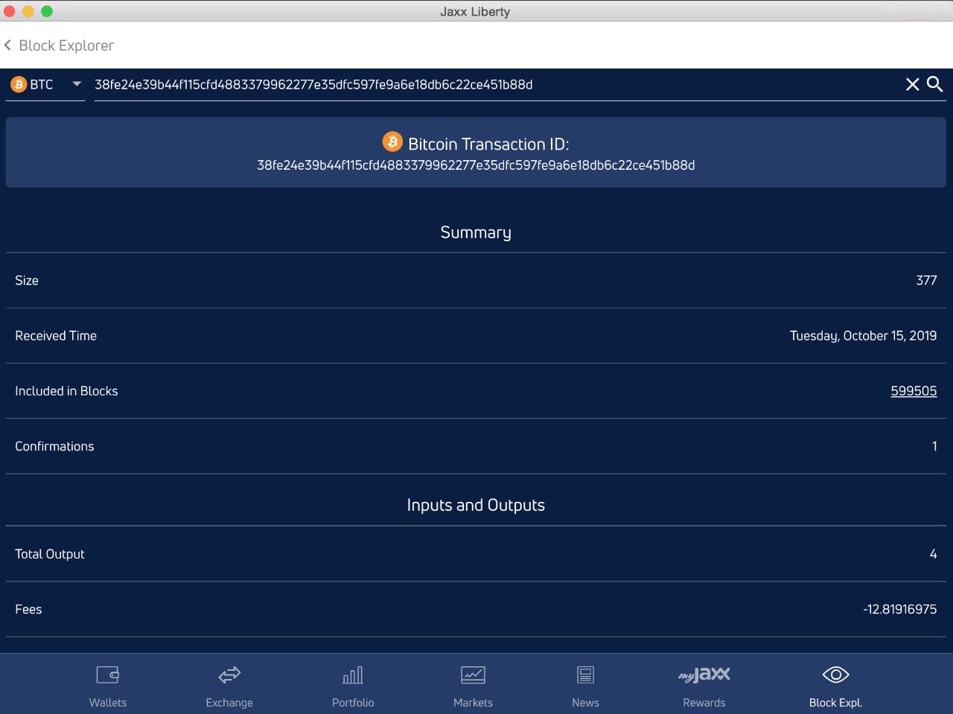Click the Confirmations value 1
953x714 pixels.
pos(934,446)
